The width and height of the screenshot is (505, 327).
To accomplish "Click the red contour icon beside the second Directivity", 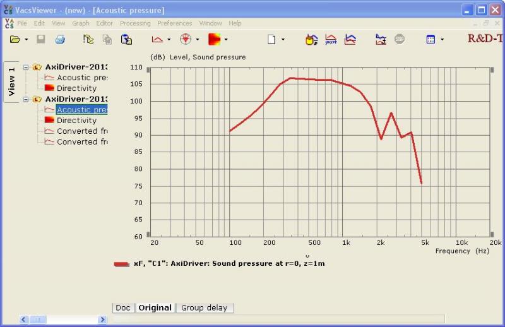I will [x=49, y=120].
